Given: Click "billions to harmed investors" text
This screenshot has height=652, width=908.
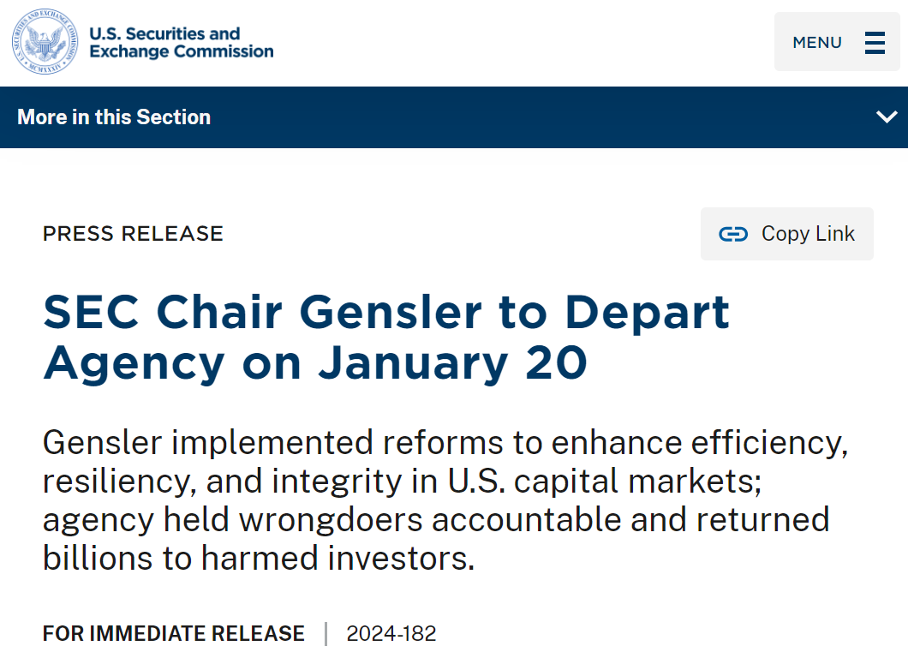Looking at the screenshot, I should click(257, 559).
